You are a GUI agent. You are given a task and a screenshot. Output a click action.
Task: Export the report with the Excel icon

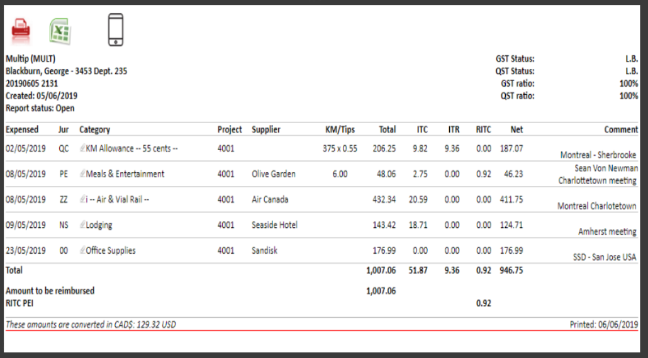(60, 31)
